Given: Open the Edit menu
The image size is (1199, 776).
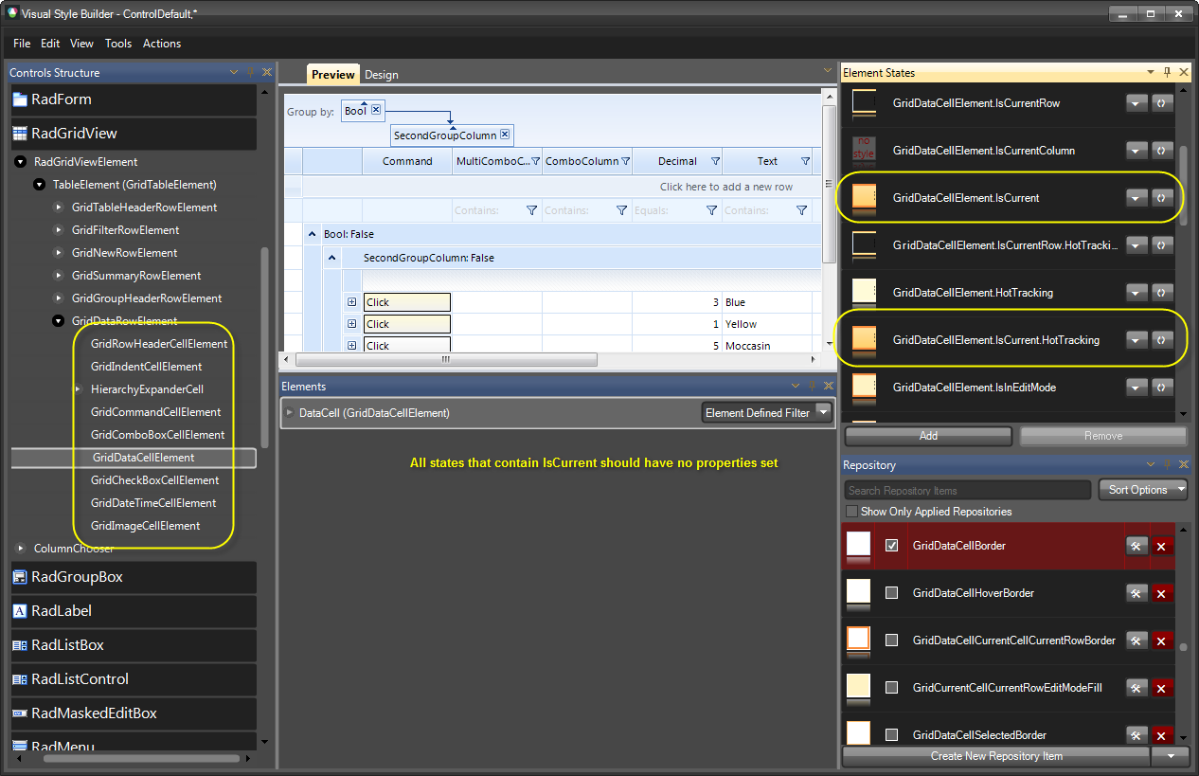Looking at the screenshot, I should point(50,44).
